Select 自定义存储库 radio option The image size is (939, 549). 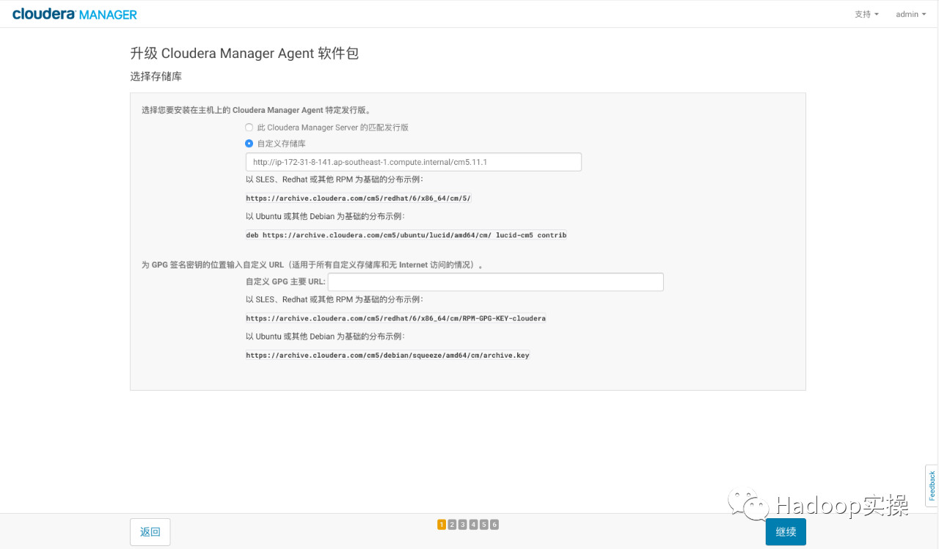(x=249, y=144)
